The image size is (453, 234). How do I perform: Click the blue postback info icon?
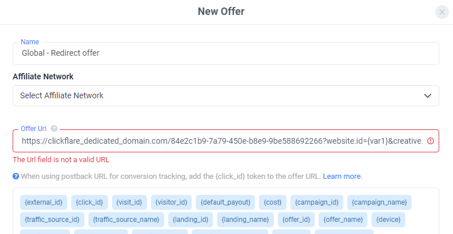click(x=16, y=176)
